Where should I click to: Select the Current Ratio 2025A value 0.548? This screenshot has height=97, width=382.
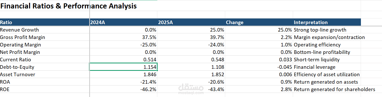pos(191,60)
